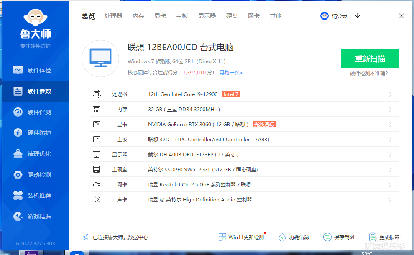Click the 鲁大师 logo mascot
The image size is (414, 255).
pos(36,18)
